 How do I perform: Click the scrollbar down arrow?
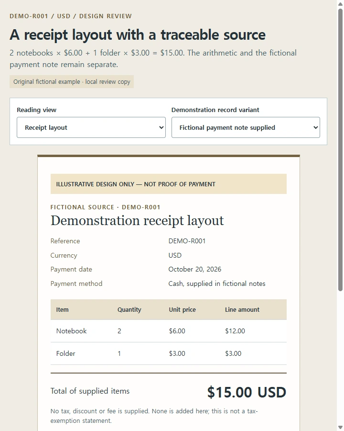point(340,428)
